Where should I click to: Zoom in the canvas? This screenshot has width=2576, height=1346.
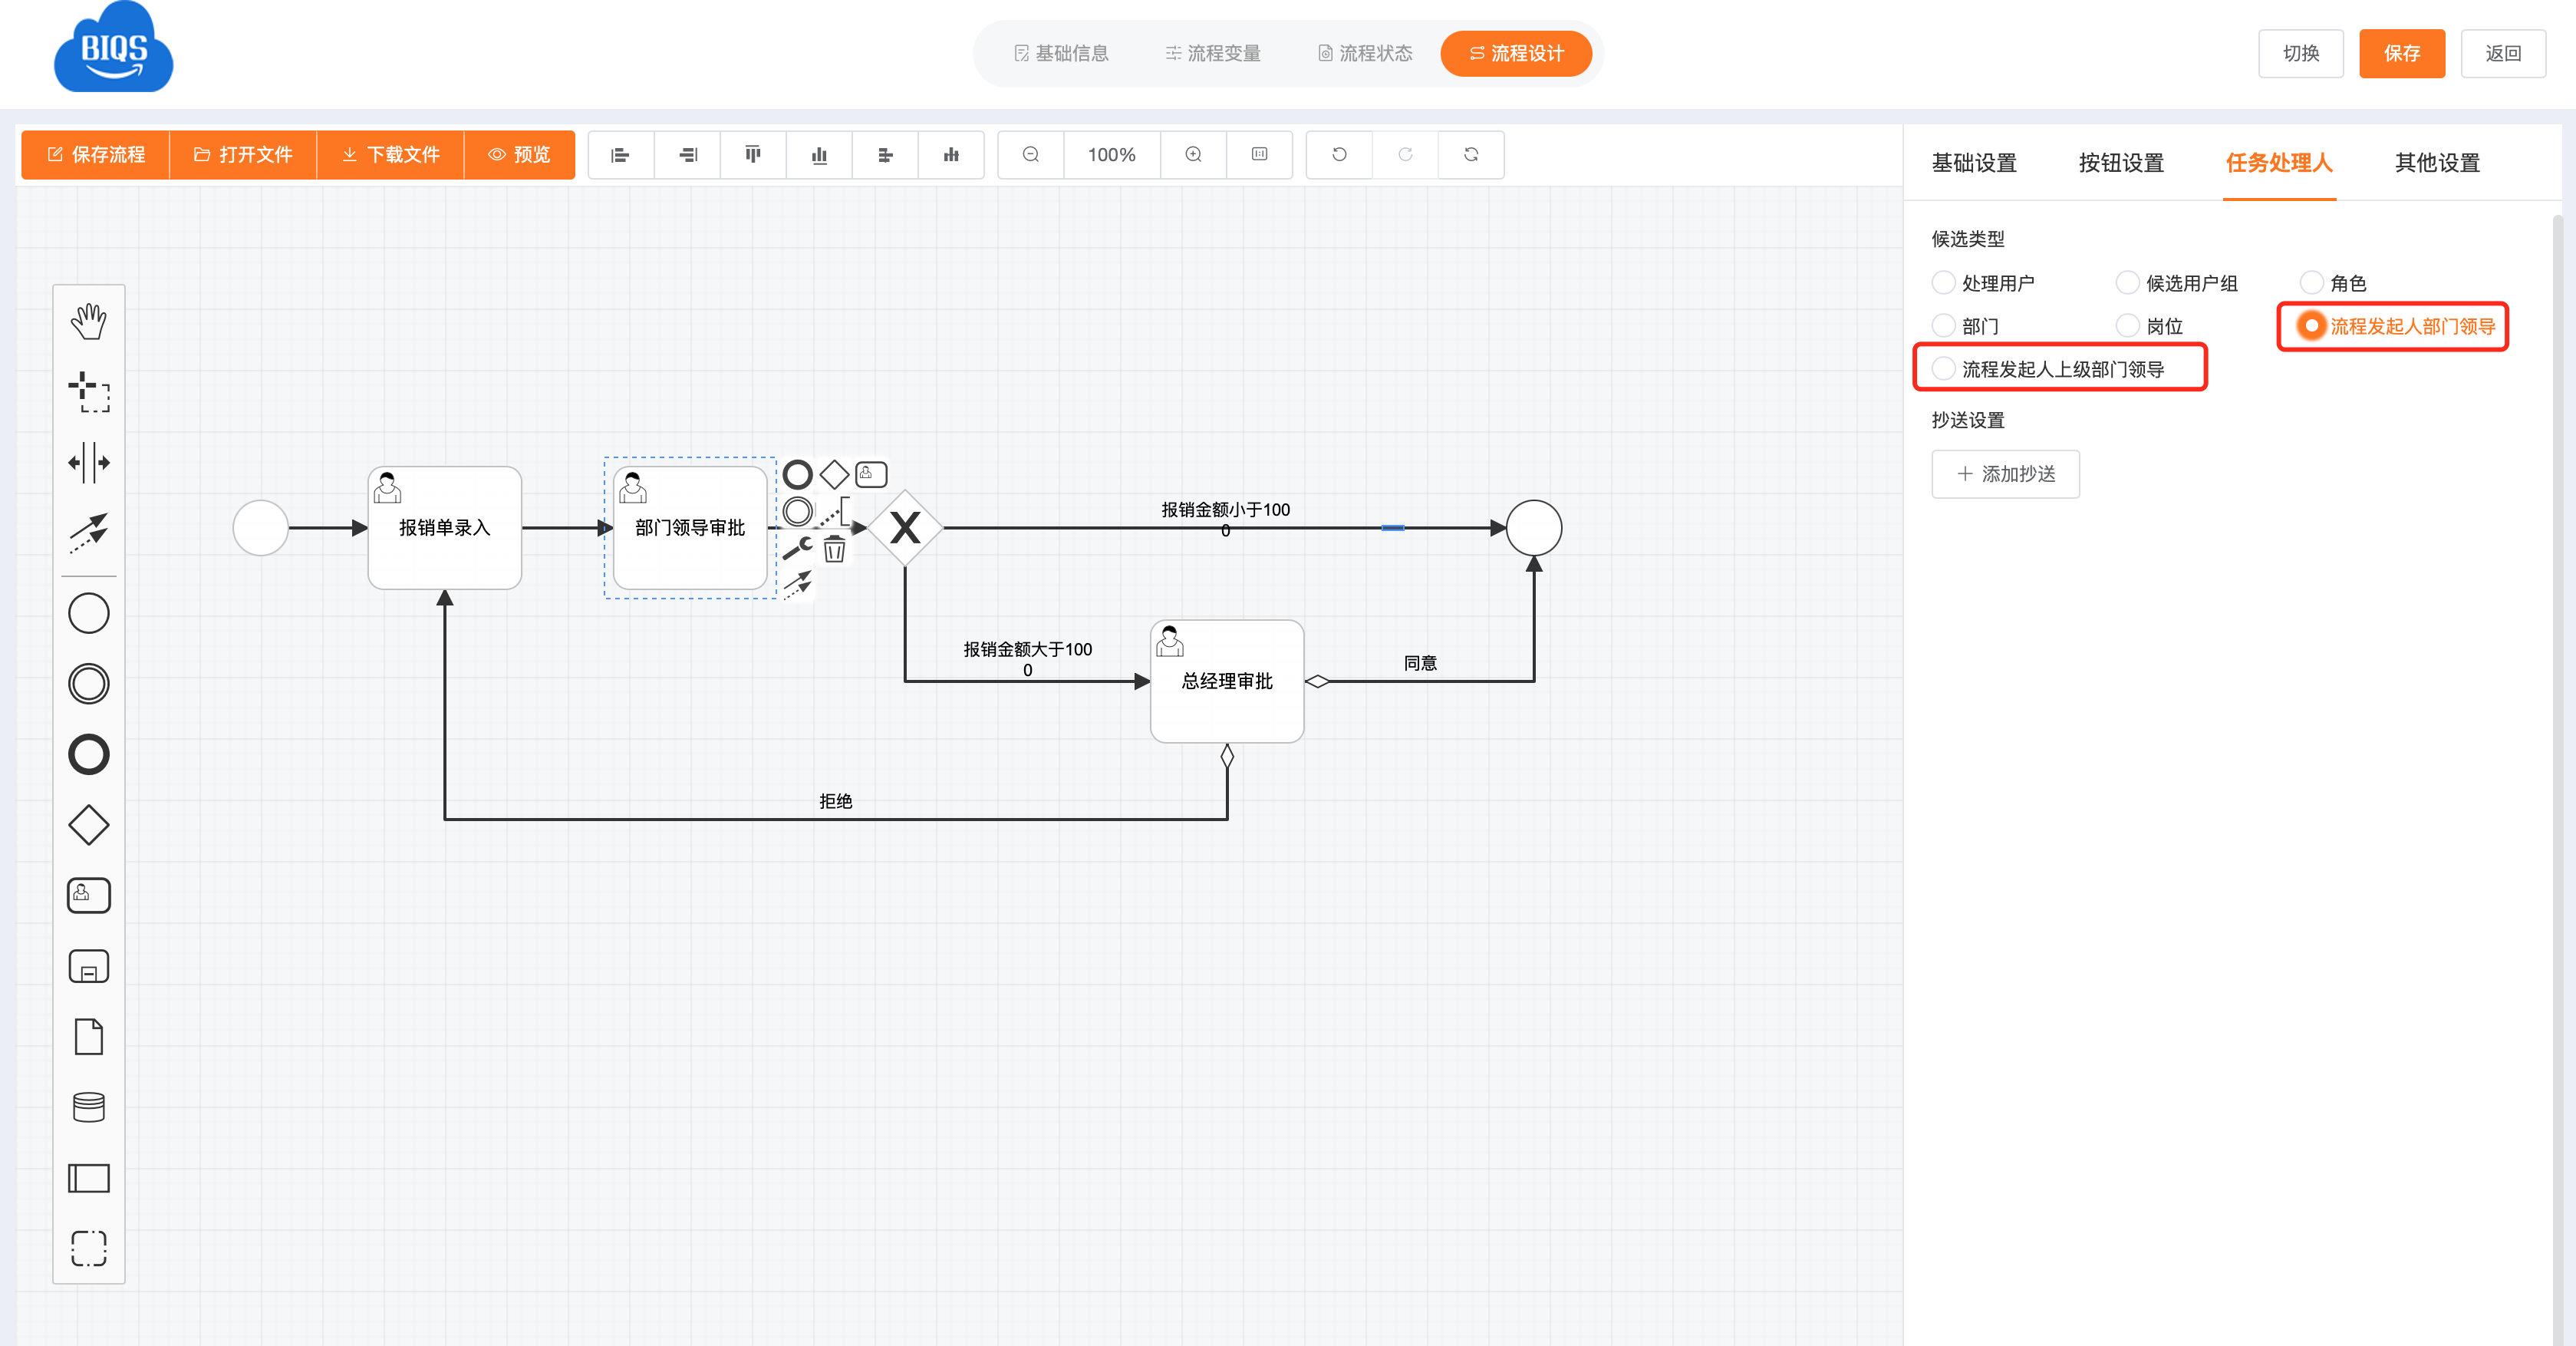(1193, 155)
